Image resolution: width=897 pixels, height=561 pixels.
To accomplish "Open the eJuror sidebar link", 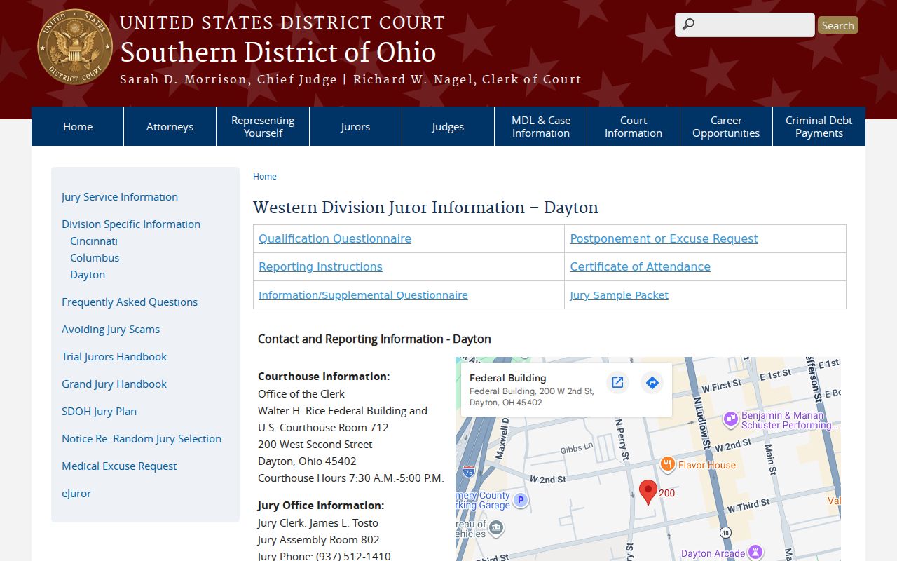I will (x=76, y=494).
